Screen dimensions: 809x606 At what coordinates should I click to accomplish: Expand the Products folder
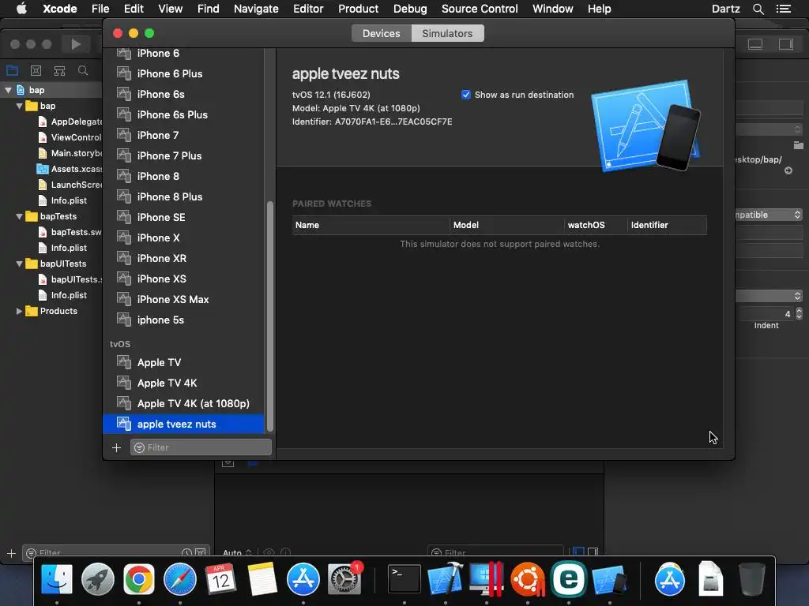click(x=19, y=311)
